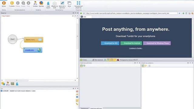Select the browser tab named page

coord(86,17)
